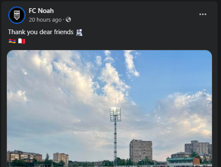This screenshot has width=221, height=167.
Task: Open the stadium photo in the post
Action: tap(109, 109)
